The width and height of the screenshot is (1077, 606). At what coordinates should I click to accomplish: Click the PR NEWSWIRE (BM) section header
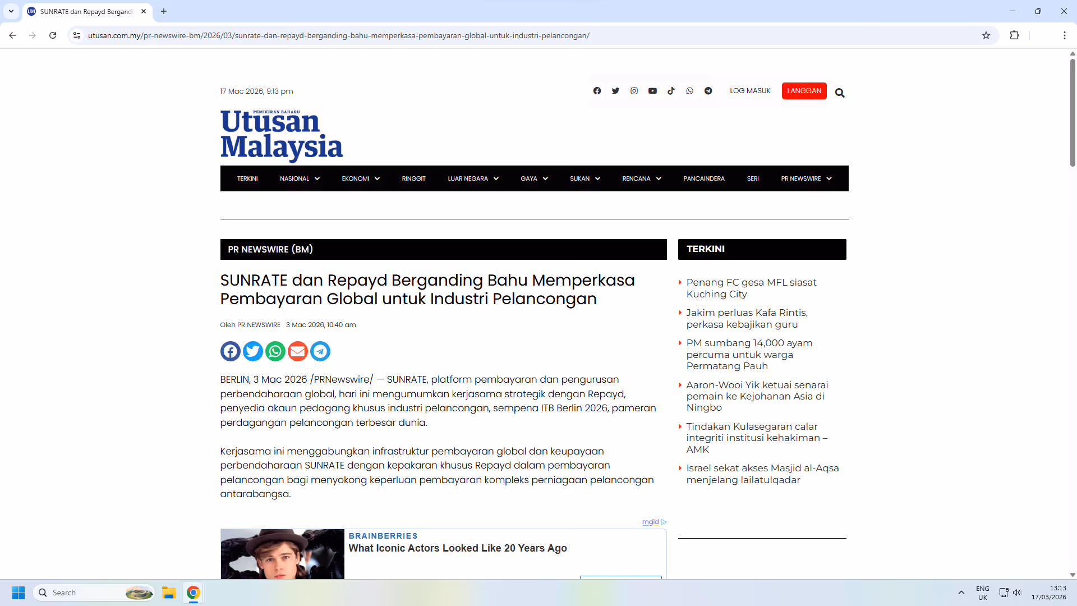click(x=443, y=249)
